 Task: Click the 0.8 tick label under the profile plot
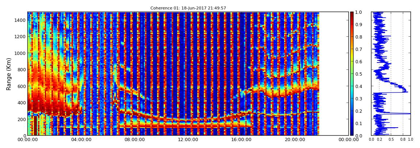pyautogui.click(x=403, y=140)
